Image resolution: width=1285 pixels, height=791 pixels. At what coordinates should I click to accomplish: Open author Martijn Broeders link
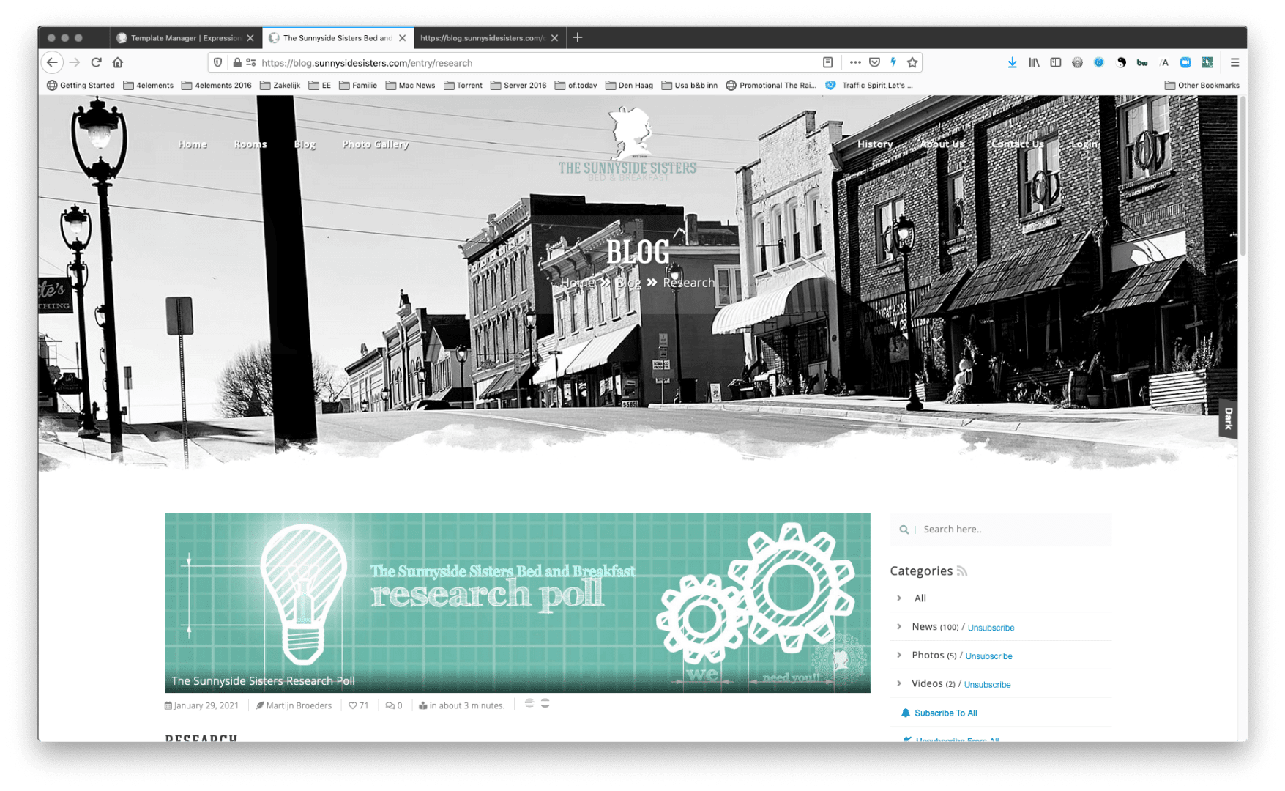point(299,705)
